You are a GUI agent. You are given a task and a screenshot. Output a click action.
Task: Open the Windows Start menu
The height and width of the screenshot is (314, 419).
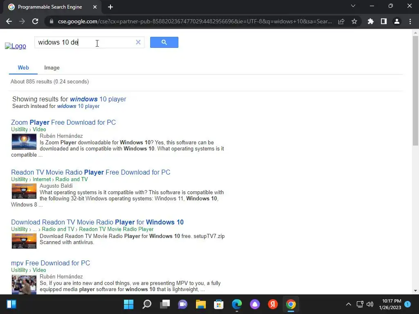pyautogui.click(x=128, y=304)
